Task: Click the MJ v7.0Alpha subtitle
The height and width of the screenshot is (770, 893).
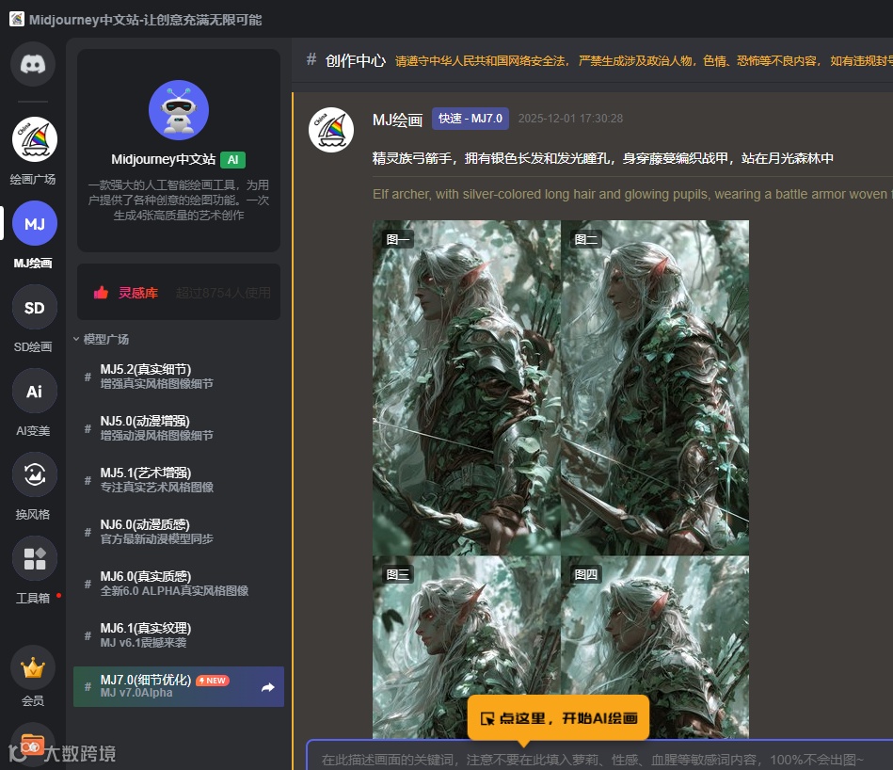Action: tap(136, 693)
